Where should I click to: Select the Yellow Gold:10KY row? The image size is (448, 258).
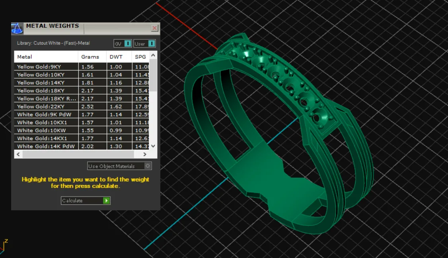(82, 75)
